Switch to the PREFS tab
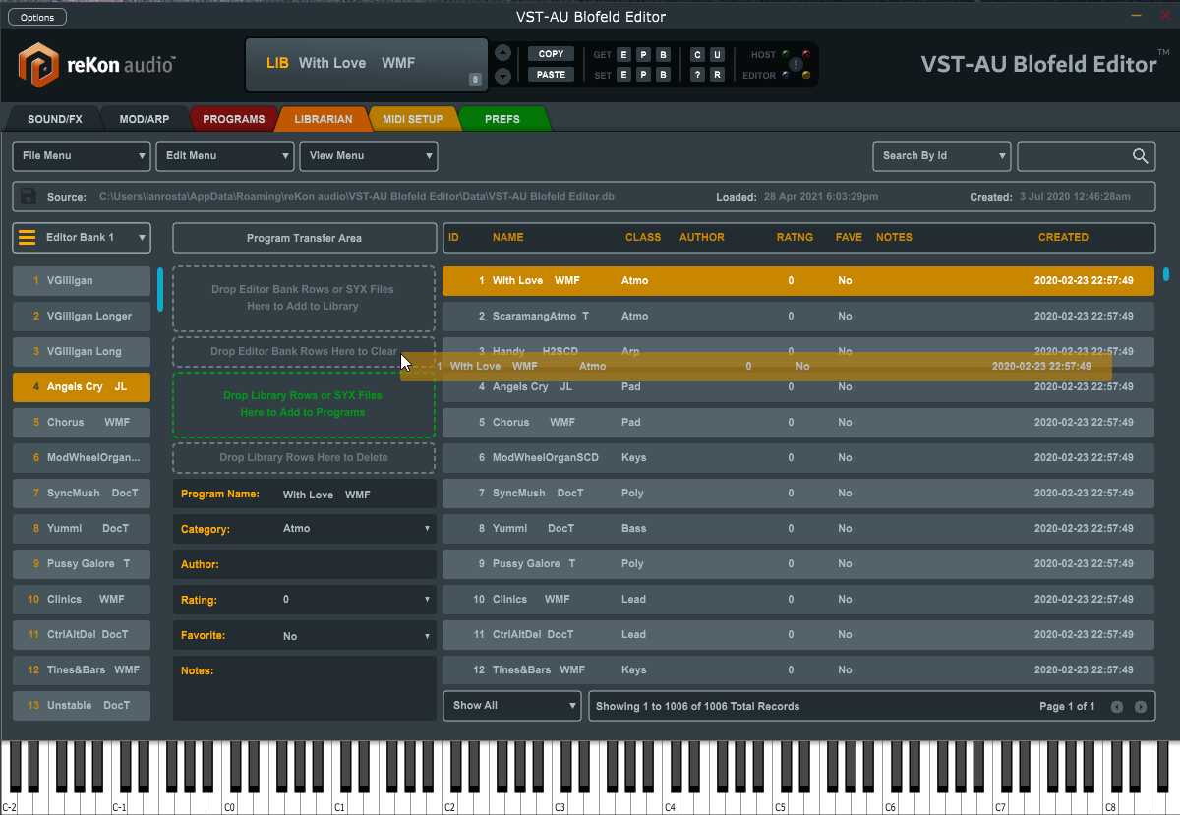1180x815 pixels. [502, 119]
